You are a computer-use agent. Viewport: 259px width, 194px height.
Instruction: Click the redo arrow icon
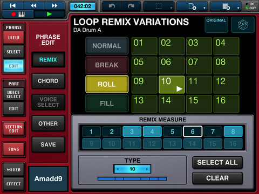[131, 6]
